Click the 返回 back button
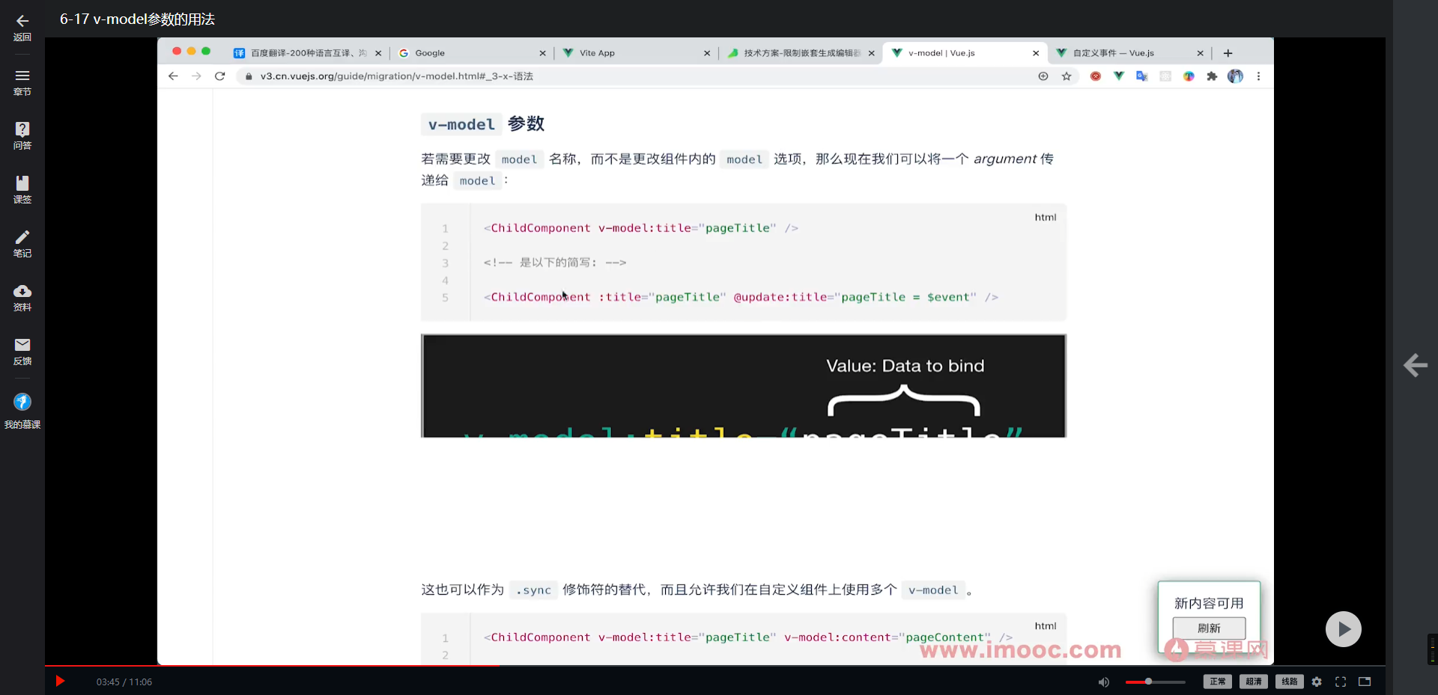The height and width of the screenshot is (695, 1438). pyautogui.click(x=22, y=28)
